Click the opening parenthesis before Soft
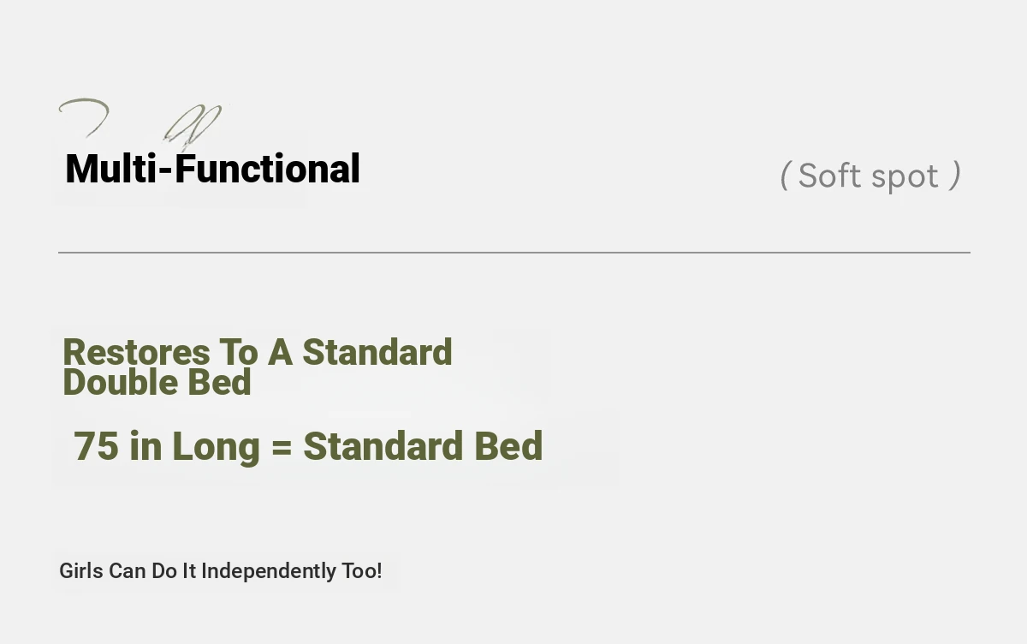Image resolution: width=1027 pixels, height=644 pixels. coord(784,176)
